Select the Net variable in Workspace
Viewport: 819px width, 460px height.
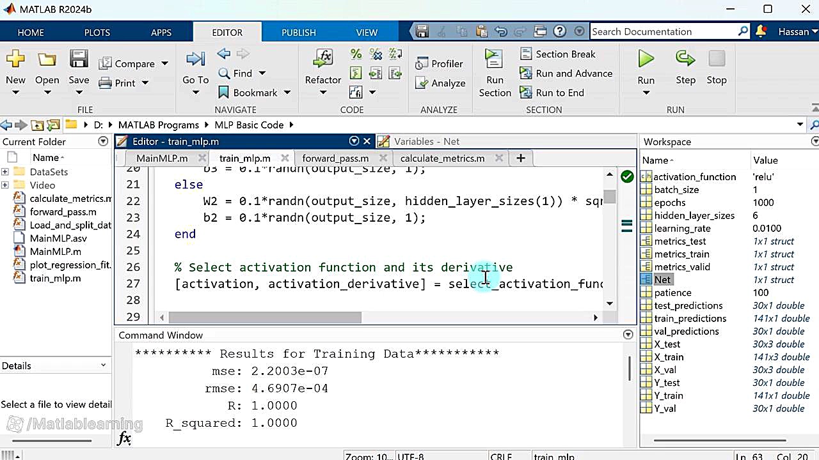(662, 280)
